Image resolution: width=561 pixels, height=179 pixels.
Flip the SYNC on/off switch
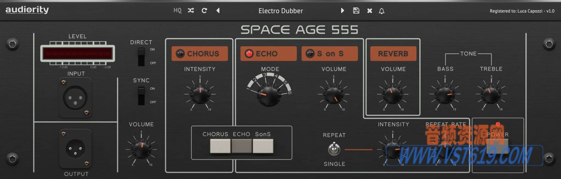[141, 96]
